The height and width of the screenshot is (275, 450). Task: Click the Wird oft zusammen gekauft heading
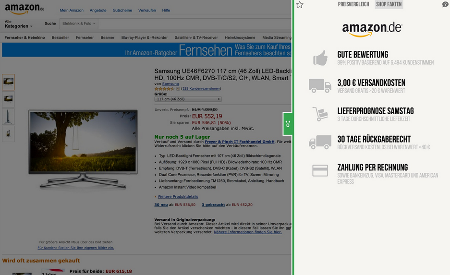click(41, 261)
